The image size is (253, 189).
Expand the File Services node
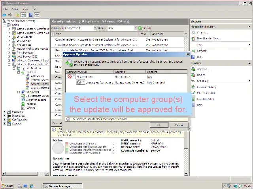9,44
